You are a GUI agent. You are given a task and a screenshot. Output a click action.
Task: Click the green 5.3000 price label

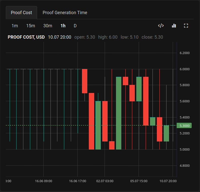point(184,126)
